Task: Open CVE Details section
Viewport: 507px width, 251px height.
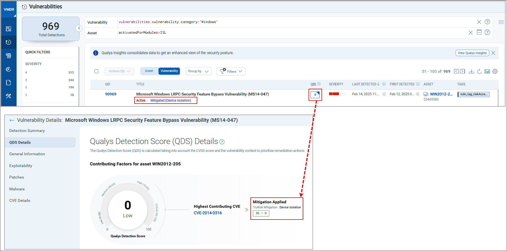Action: pyautogui.click(x=20, y=200)
